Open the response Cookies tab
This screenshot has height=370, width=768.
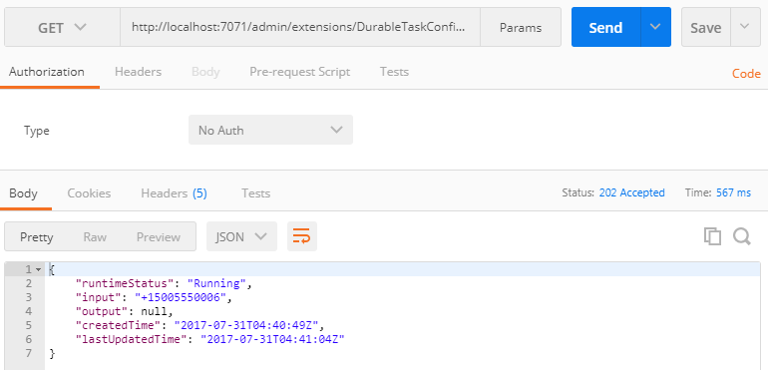[x=89, y=193]
